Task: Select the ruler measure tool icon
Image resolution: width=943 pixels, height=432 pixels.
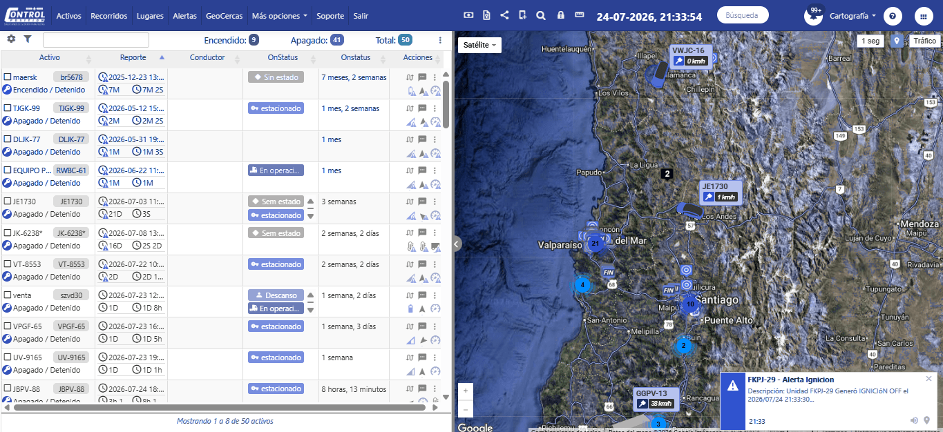Action: (x=580, y=15)
